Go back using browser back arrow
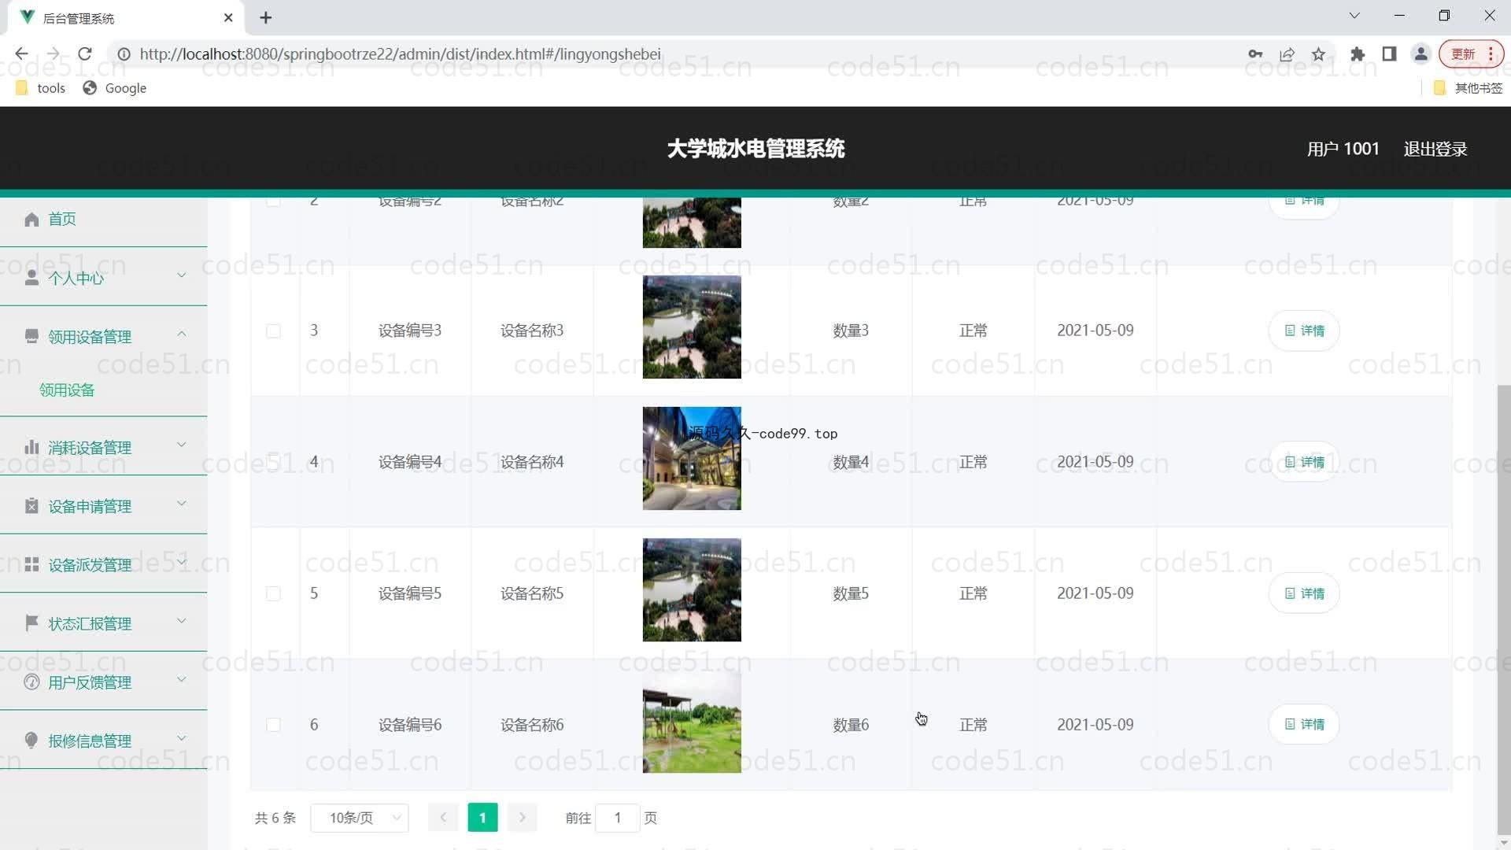1511x850 pixels. point(21,54)
